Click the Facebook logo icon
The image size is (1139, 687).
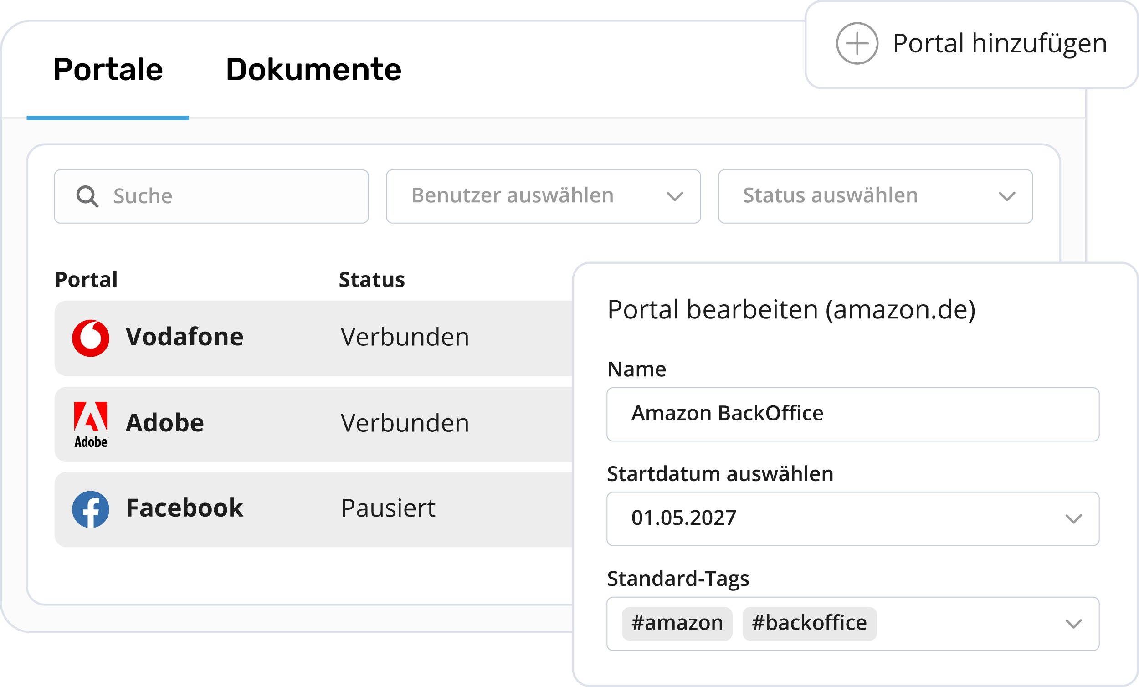pos(91,509)
